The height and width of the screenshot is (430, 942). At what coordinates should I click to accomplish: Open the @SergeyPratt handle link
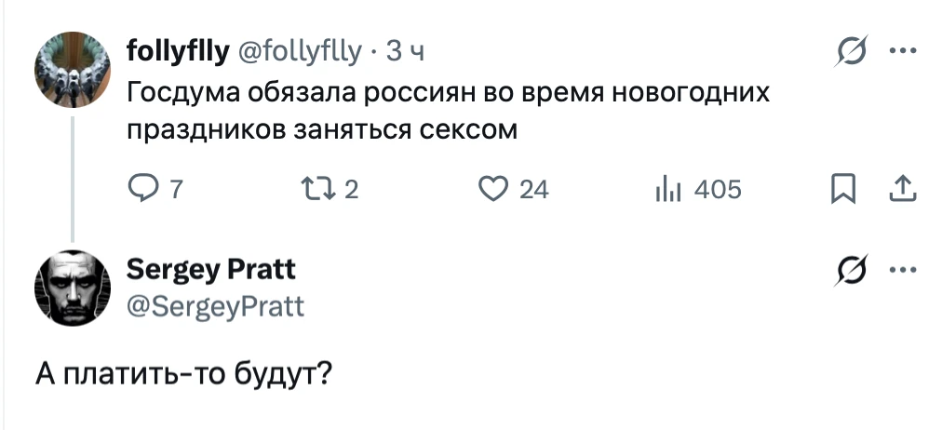(x=214, y=304)
